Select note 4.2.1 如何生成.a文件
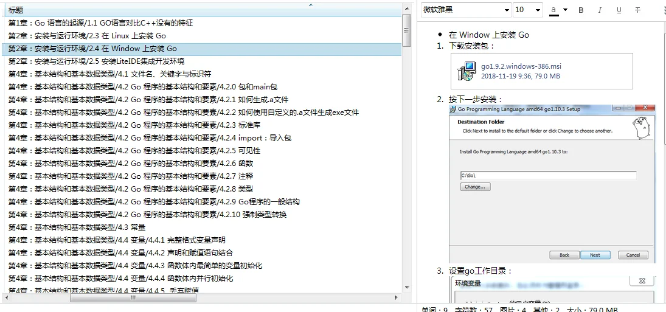 203,100
